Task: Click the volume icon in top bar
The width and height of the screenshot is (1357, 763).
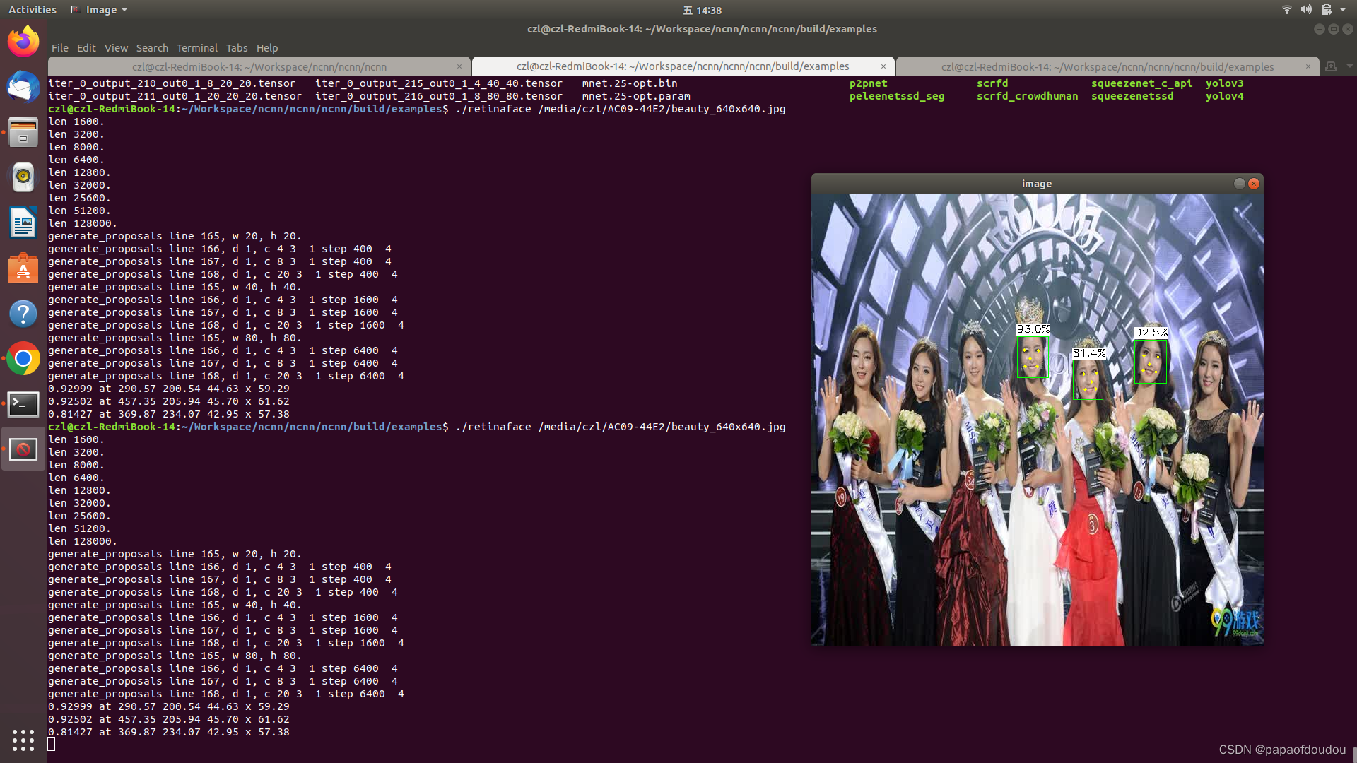Action: point(1306,10)
